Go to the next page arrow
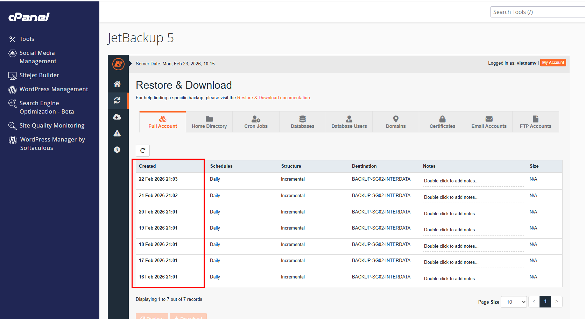This screenshot has height=319, width=585. pyautogui.click(x=556, y=302)
